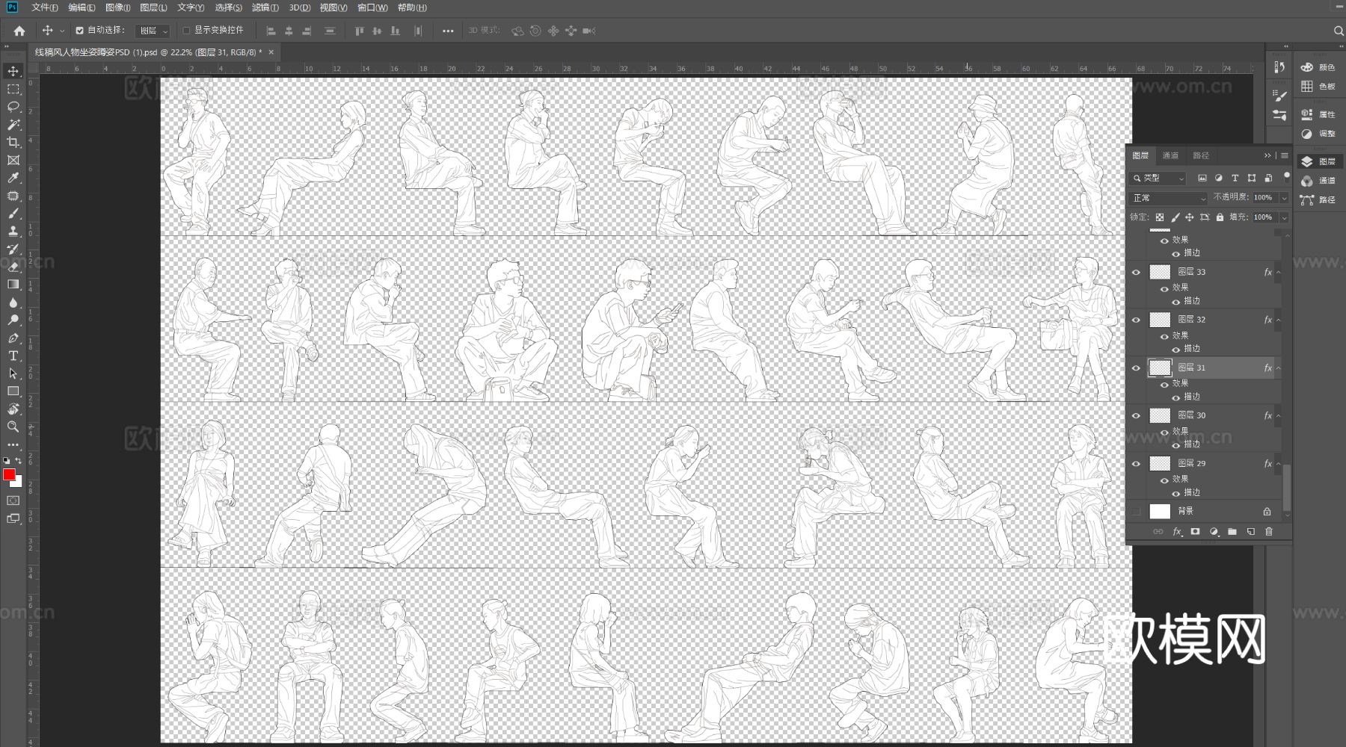Select the Lasso tool
The width and height of the screenshot is (1346, 747).
13,107
